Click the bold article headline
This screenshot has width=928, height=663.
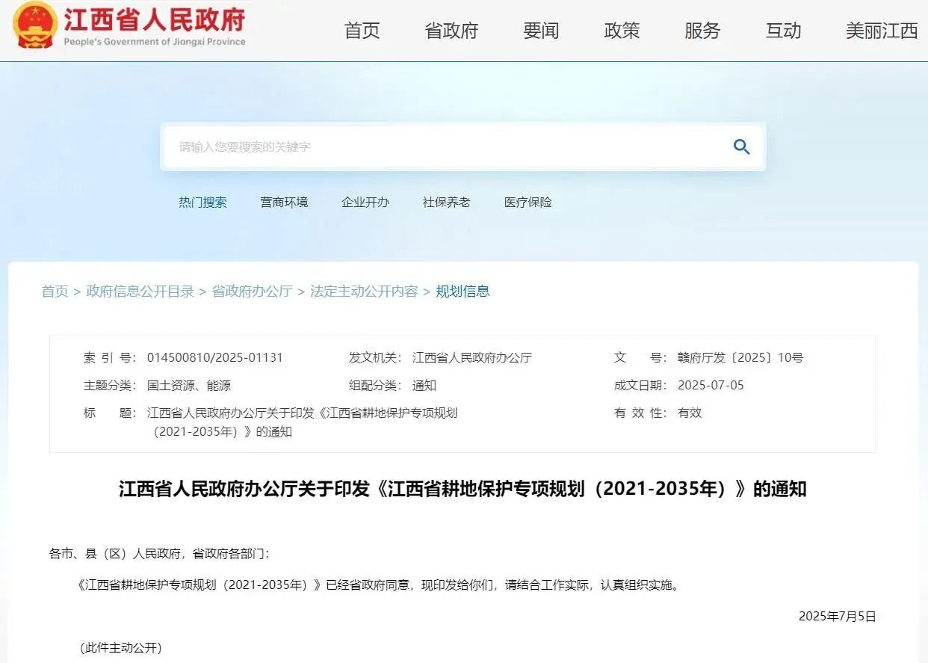463,489
